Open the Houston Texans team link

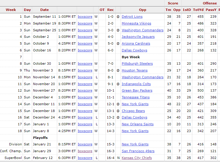[x=134, y=70]
